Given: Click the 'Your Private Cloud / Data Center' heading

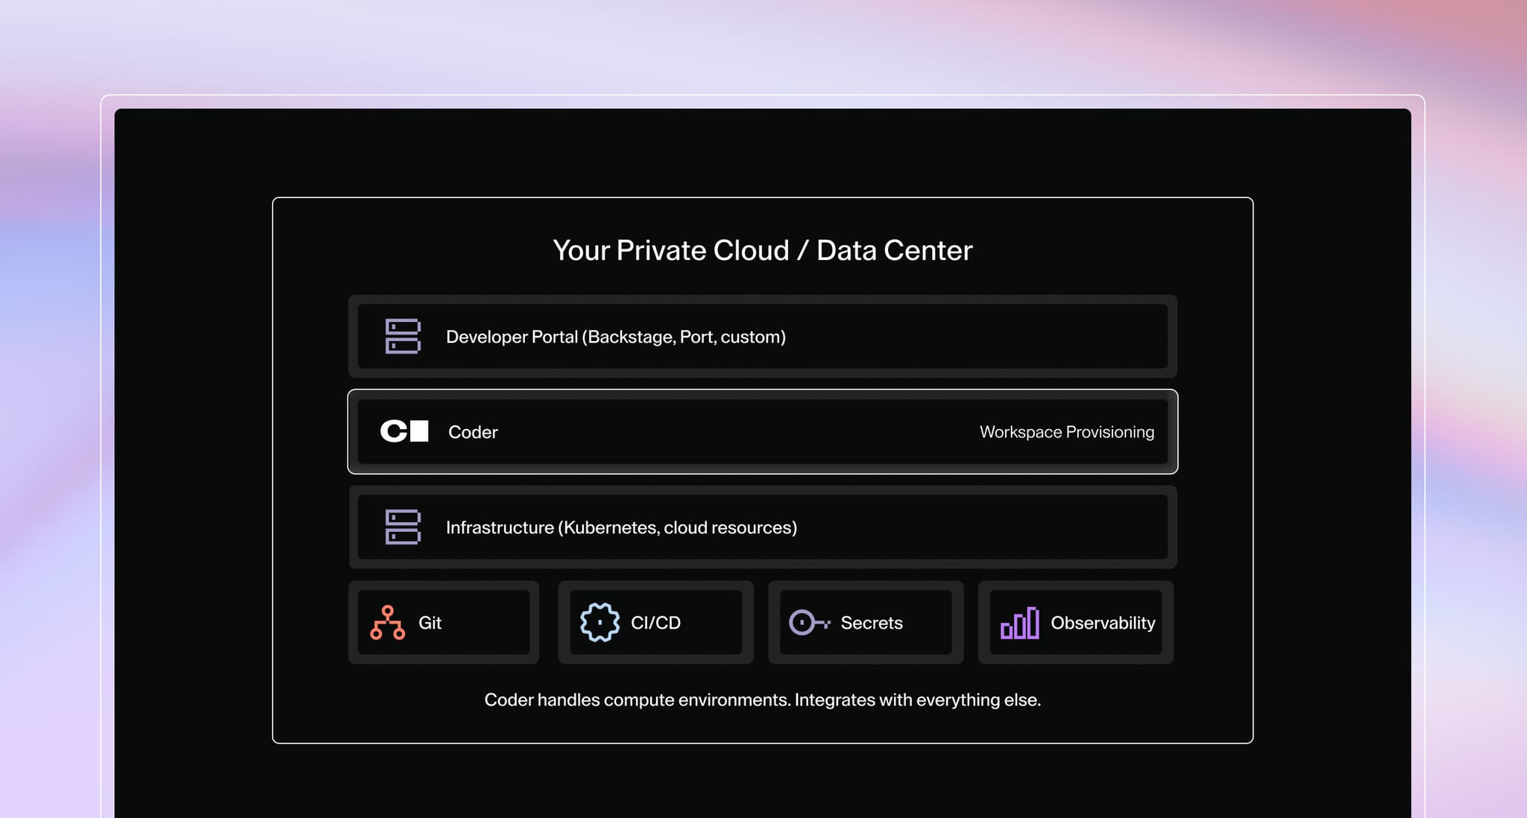Looking at the screenshot, I should pos(763,250).
